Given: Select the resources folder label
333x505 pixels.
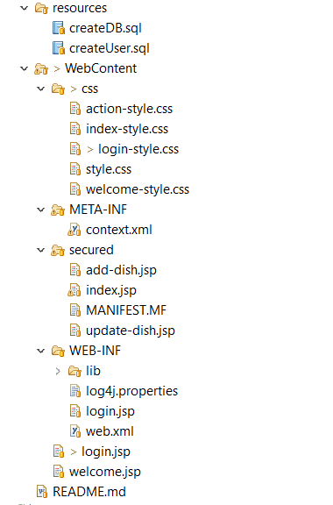Looking at the screenshot, I should (x=80, y=8).
